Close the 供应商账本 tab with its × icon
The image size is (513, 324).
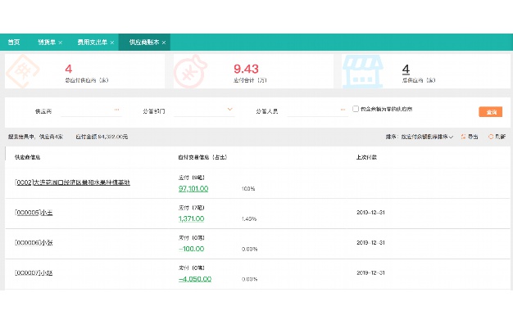coord(164,43)
